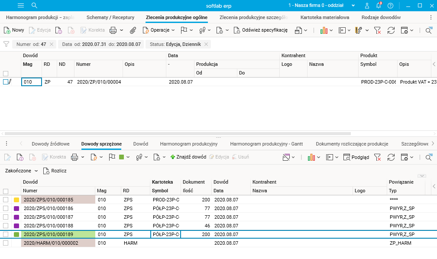Toggle the select-all checkbox in the upper grid header
Screen dimensions: 437x259
pyautogui.click(x=6, y=73)
